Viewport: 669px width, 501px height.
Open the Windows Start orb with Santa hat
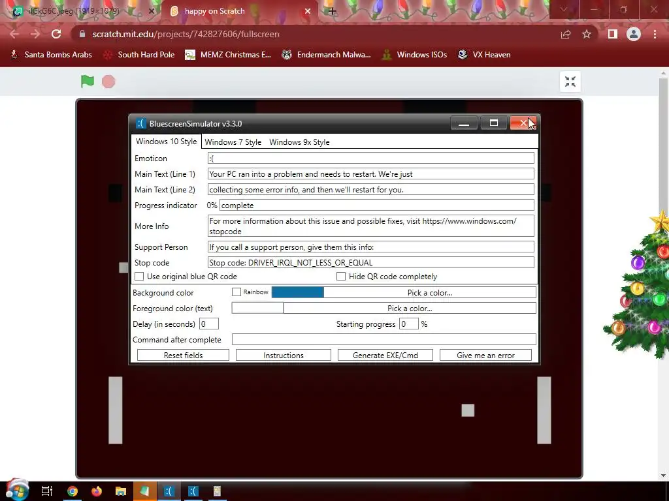(17, 490)
